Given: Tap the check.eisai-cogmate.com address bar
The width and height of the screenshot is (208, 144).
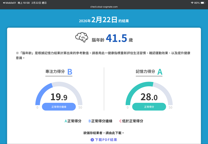Looking at the screenshot, I should (x=104, y=7).
